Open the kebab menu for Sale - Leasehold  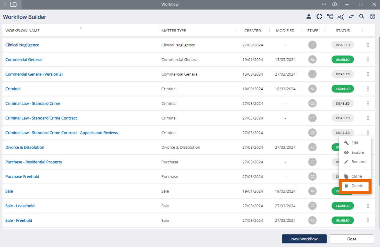pyautogui.click(x=368, y=206)
